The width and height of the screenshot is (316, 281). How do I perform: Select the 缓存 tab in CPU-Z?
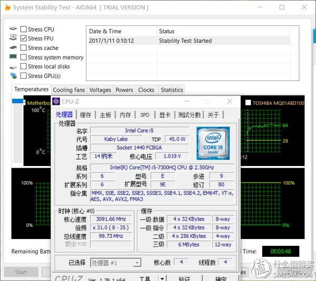[85, 115]
